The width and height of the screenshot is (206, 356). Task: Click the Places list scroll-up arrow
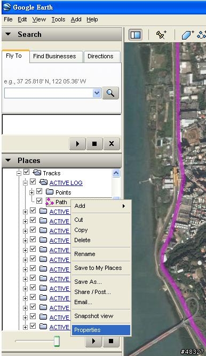[x=116, y=173]
